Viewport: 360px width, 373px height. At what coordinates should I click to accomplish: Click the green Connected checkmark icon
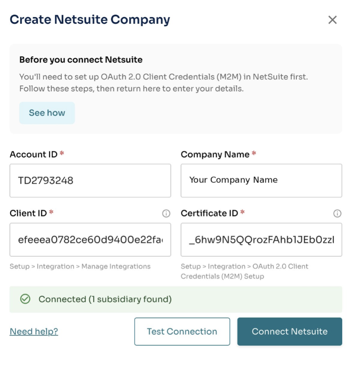(x=25, y=299)
